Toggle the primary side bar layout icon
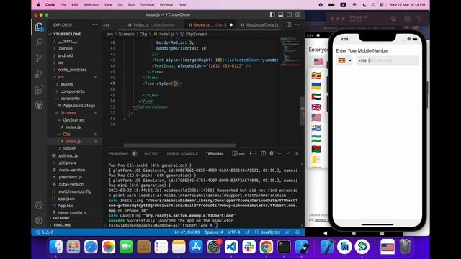 272,14
